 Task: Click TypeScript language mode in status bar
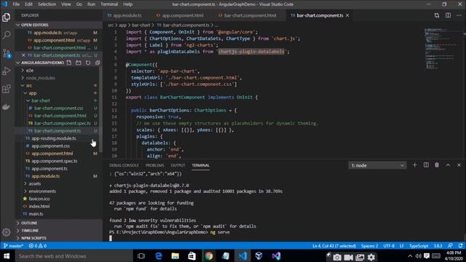coord(419,246)
